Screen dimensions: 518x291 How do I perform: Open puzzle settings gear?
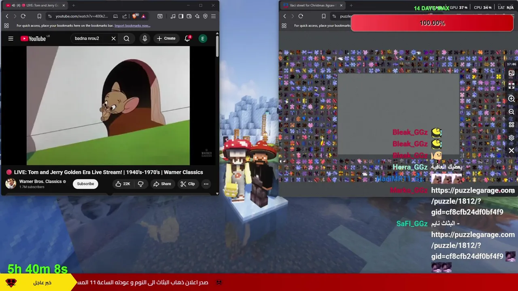(512, 138)
